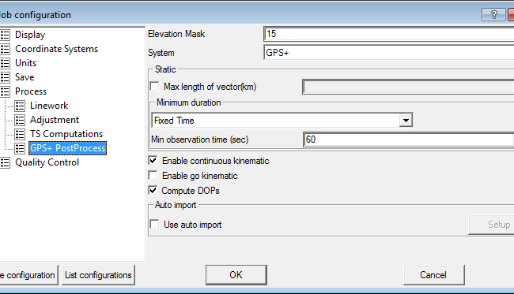The width and height of the screenshot is (514, 294).
Task: Enable Max length of vector checkbox
Action: [x=154, y=87]
